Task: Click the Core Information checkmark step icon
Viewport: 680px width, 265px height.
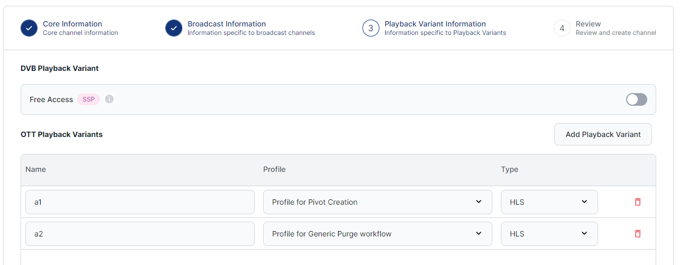Action: tap(29, 28)
